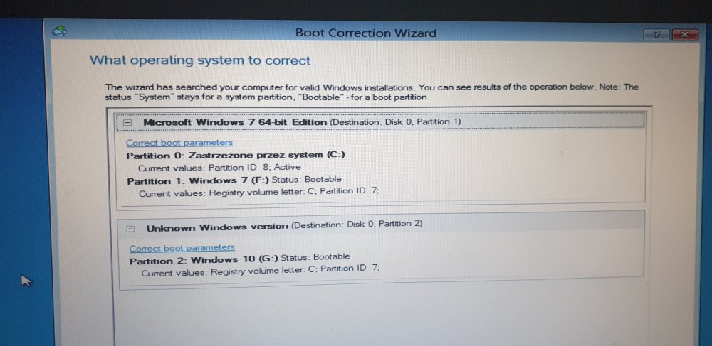This screenshot has width=712, height=346.
Task: Select Partition 2: Windows 10 (G:)
Action: pos(203,260)
